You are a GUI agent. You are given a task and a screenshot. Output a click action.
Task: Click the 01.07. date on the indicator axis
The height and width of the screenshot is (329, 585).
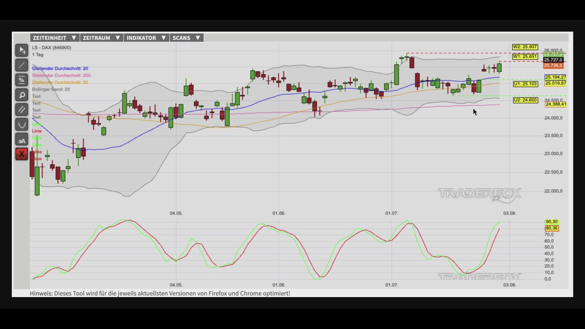coord(392,285)
